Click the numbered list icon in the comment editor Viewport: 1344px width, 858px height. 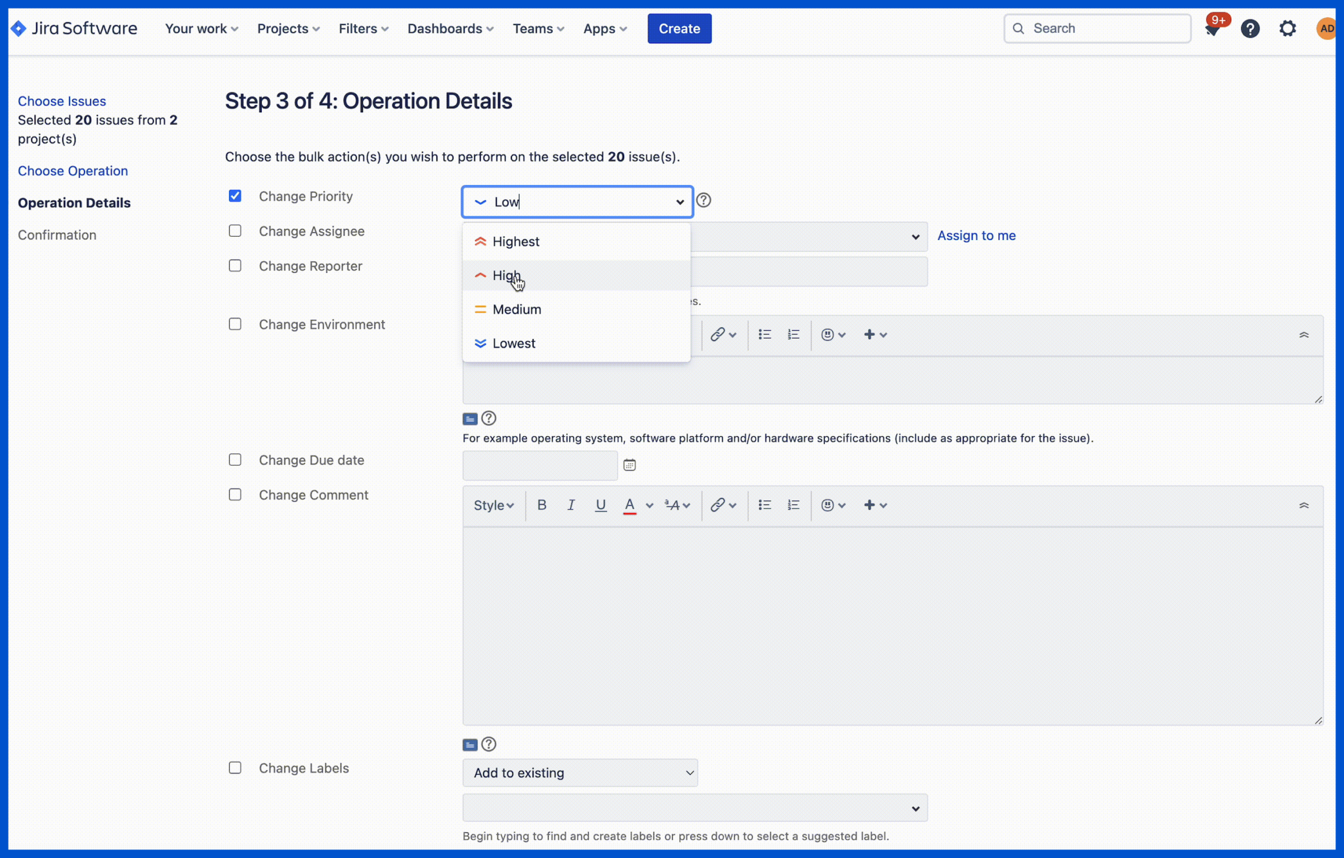[793, 505]
